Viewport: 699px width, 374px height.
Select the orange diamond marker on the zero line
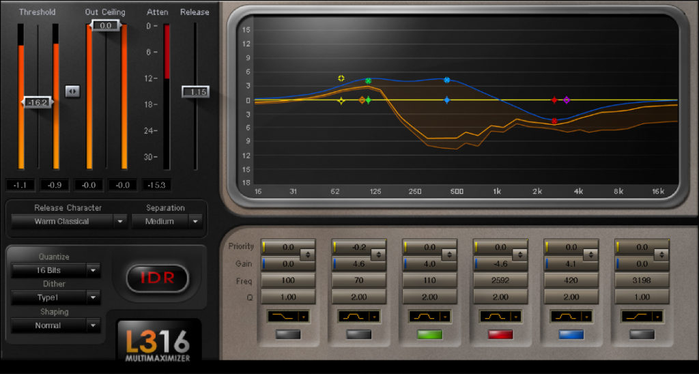(362, 100)
